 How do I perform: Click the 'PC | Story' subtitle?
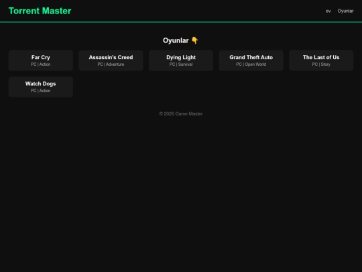pos(321,64)
